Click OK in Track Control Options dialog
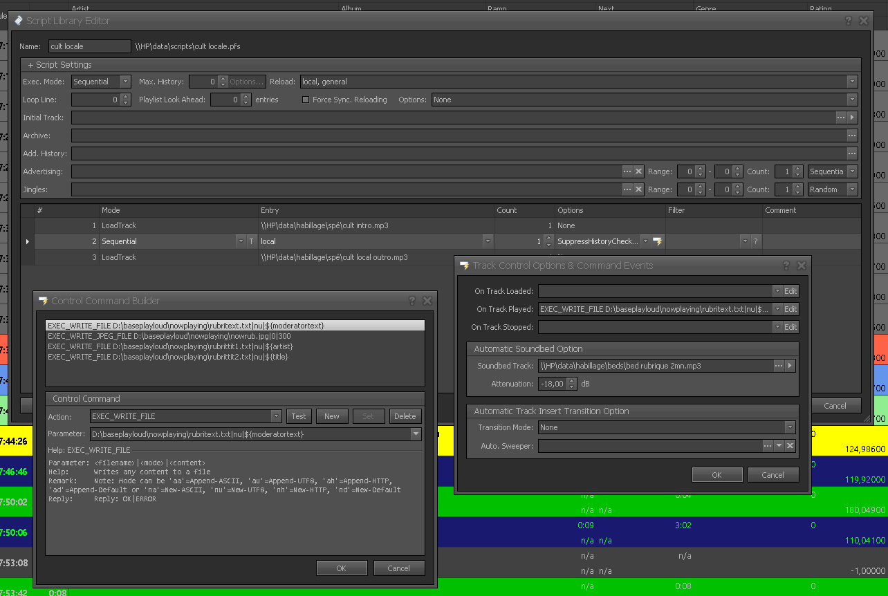The image size is (888, 596). pos(717,475)
